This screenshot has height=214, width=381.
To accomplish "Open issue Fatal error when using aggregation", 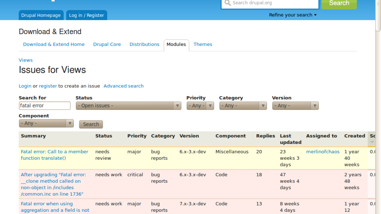I will coord(55,207).
